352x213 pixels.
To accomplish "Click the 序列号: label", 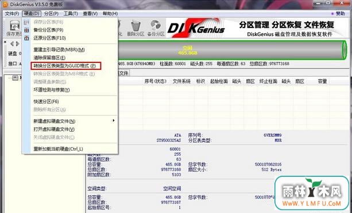I will tap(195, 135).
